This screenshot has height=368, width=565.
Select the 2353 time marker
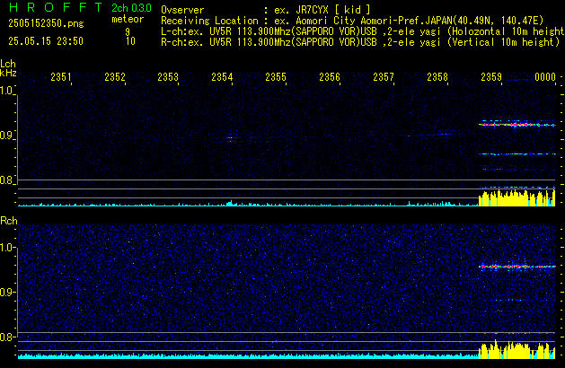tap(168, 76)
